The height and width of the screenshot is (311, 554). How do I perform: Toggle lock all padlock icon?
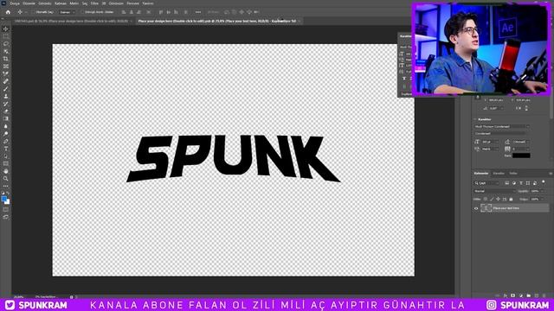(511, 200)
